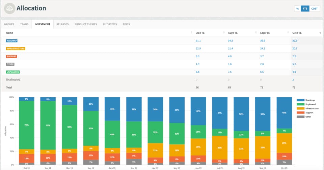Click the Other investment tag

click(10, 64)
